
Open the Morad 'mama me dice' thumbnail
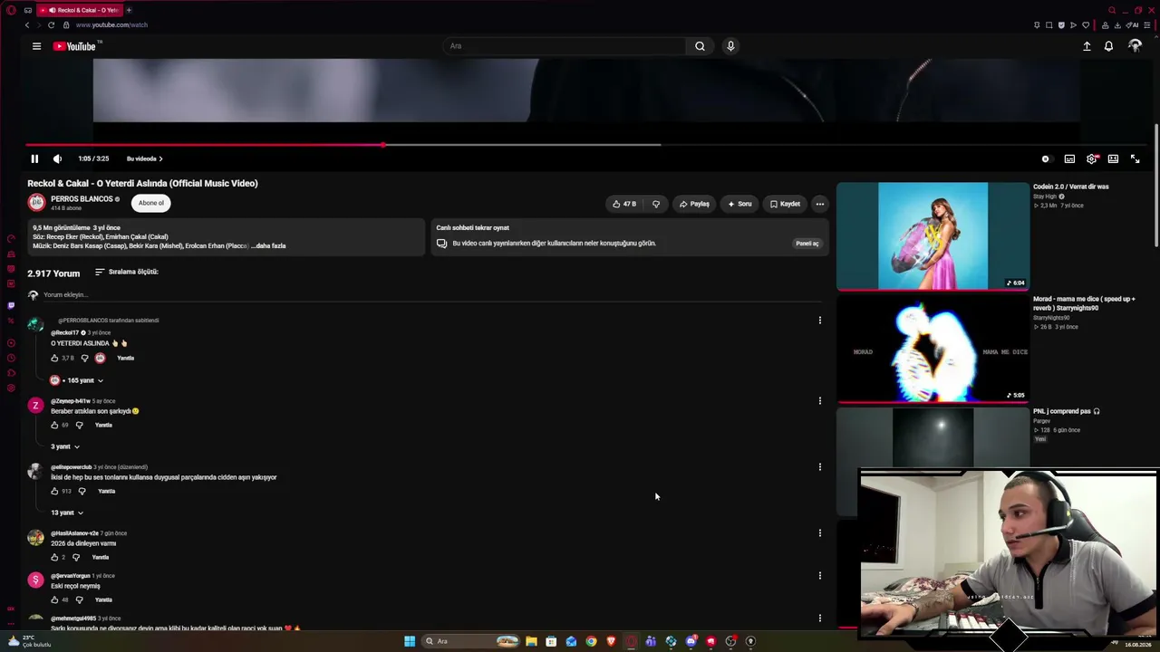933,350
